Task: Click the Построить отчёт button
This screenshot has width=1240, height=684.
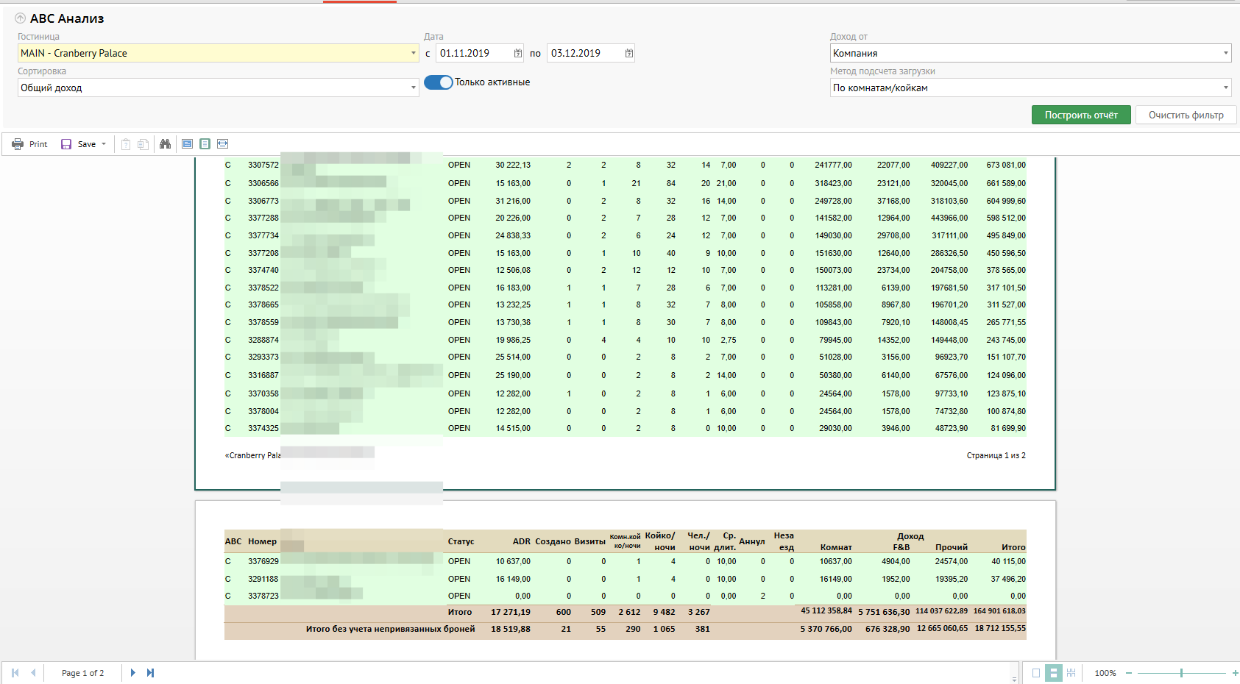Action: (x=1080, y=115)
